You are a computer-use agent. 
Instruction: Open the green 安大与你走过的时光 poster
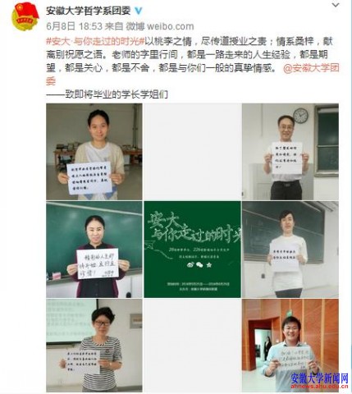tap(193, 250)
